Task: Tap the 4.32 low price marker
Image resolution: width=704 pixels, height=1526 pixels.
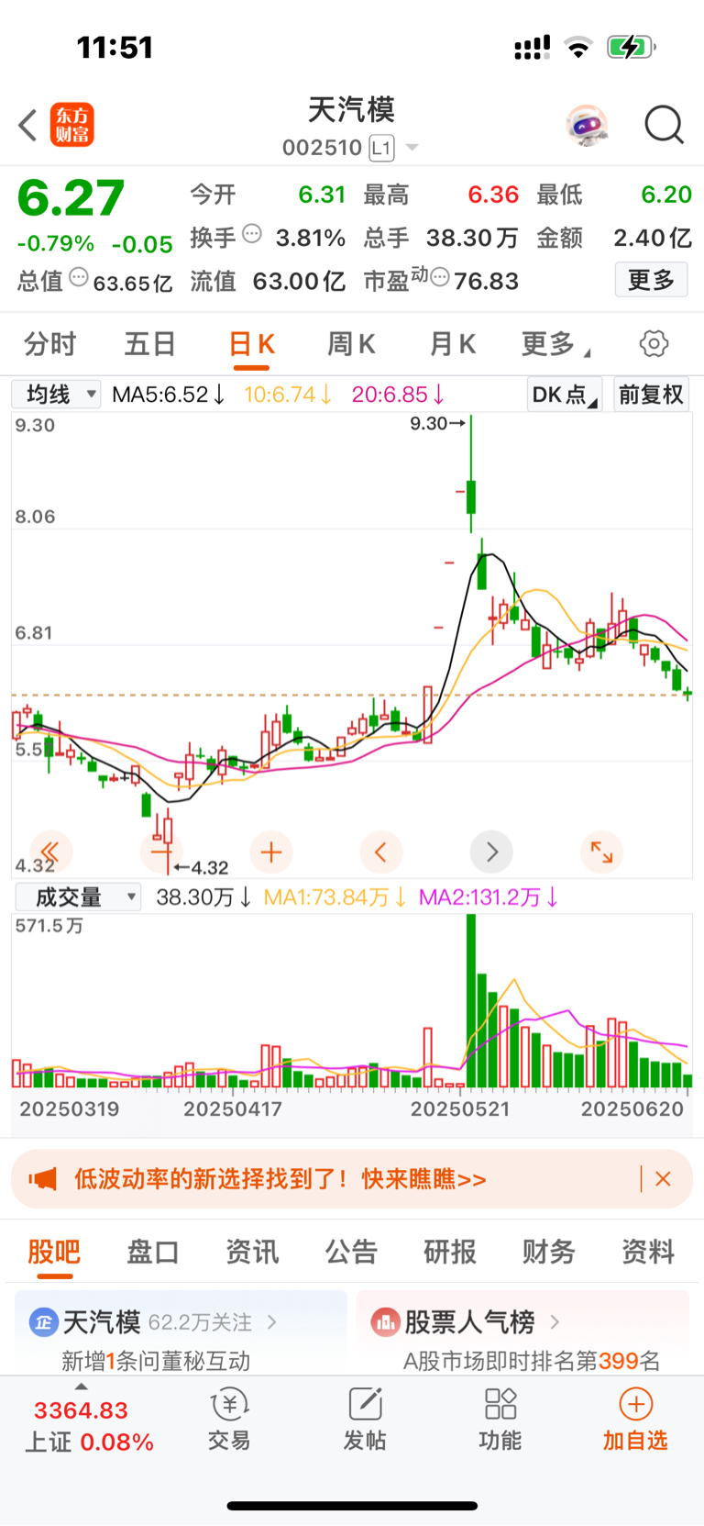Action: pos(201,867)
